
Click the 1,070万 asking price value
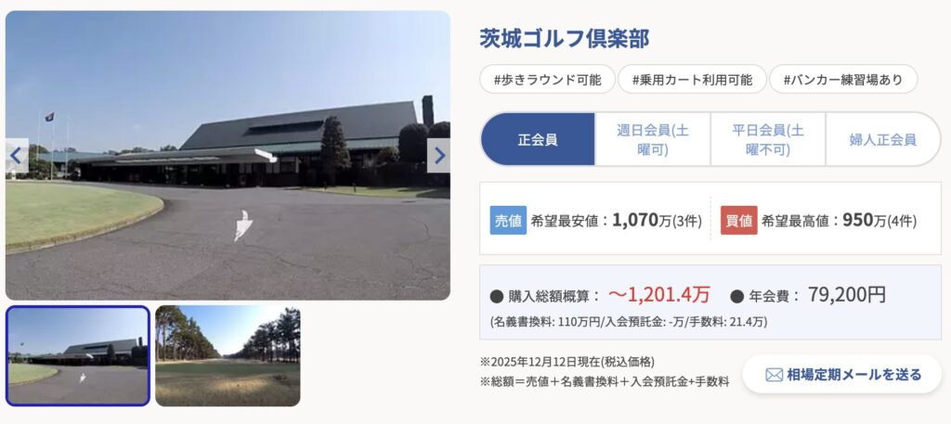(x=642, y=221)
